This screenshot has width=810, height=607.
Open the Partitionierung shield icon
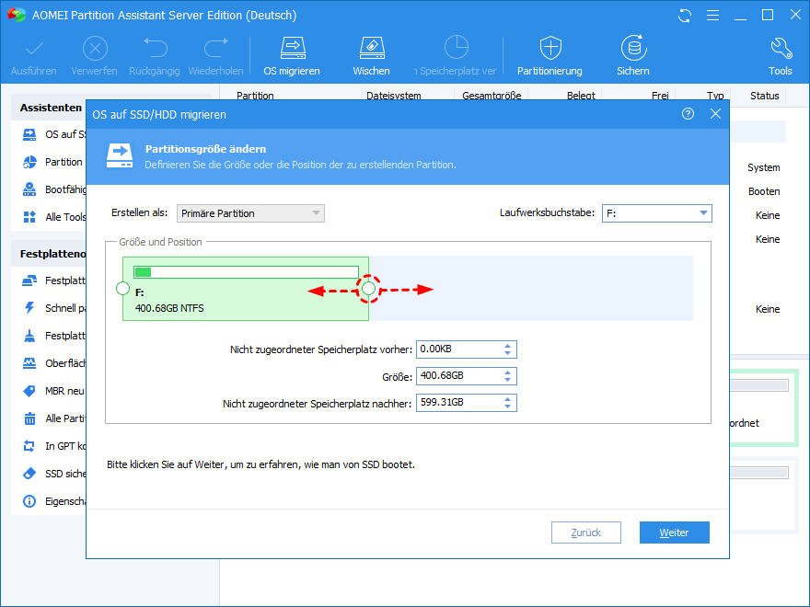[x=550, y=48]
